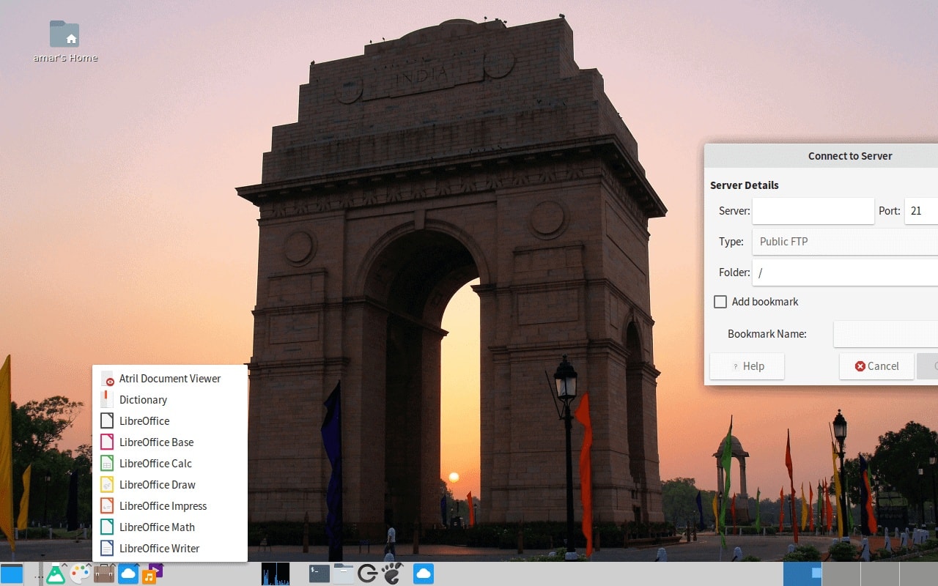Open LibreOffice Base from the menu
The width and height of the screenshot is (938, 586).
[170, 442]
